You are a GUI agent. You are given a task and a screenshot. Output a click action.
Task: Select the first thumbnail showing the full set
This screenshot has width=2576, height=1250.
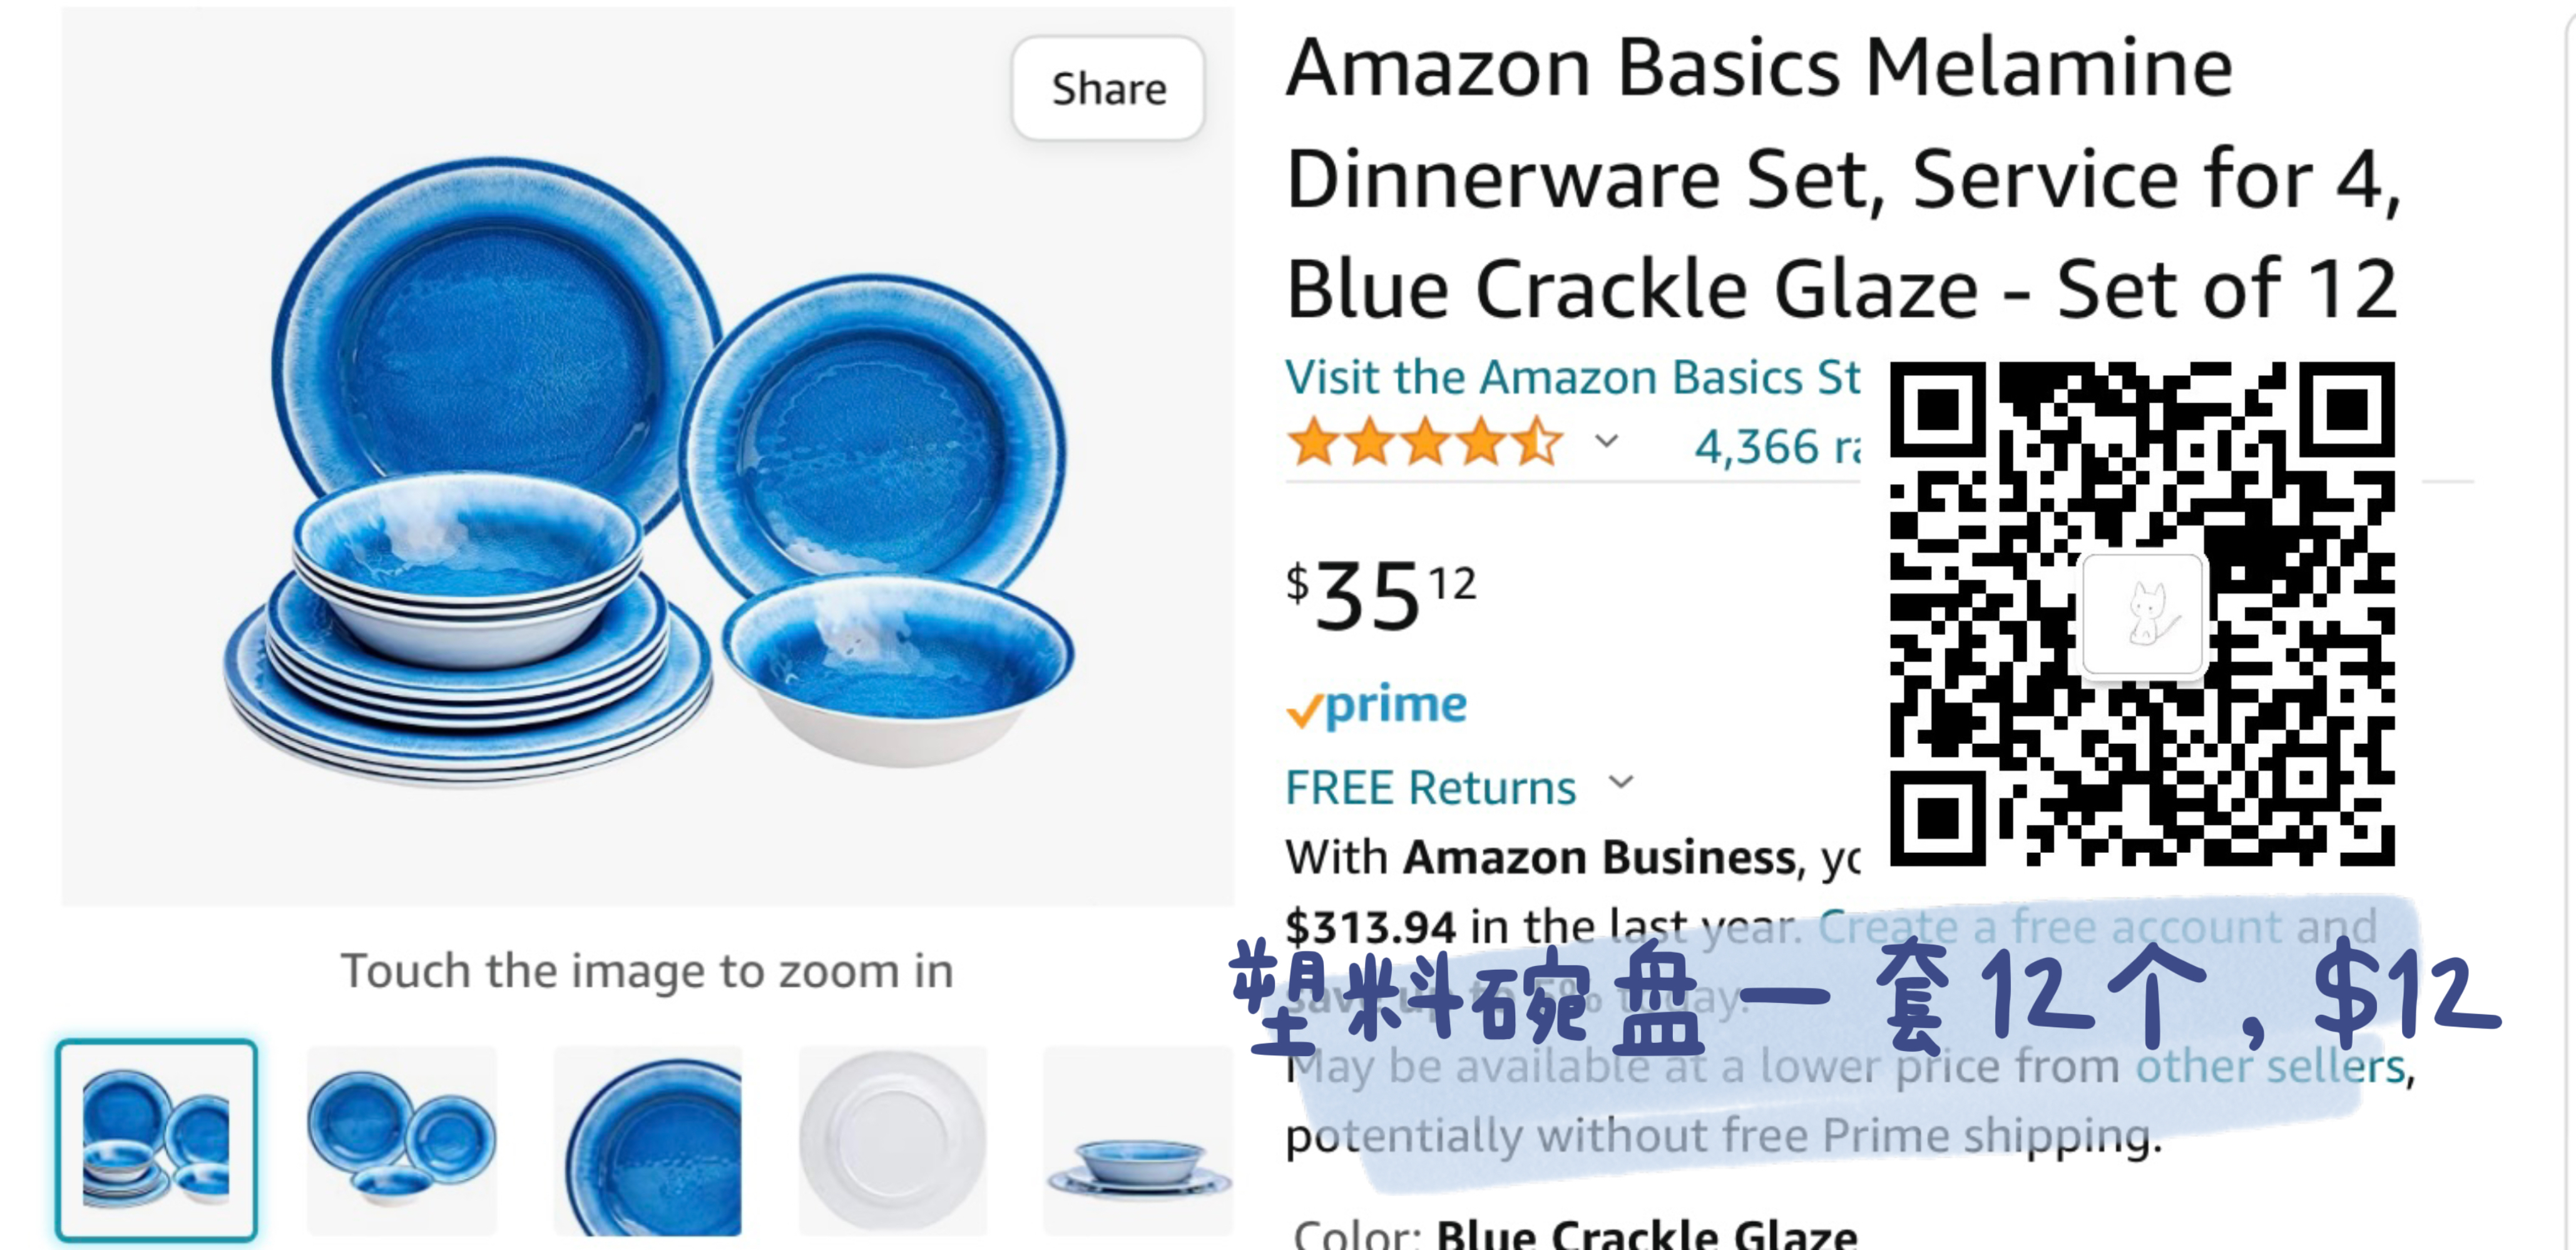point(157,1140)
